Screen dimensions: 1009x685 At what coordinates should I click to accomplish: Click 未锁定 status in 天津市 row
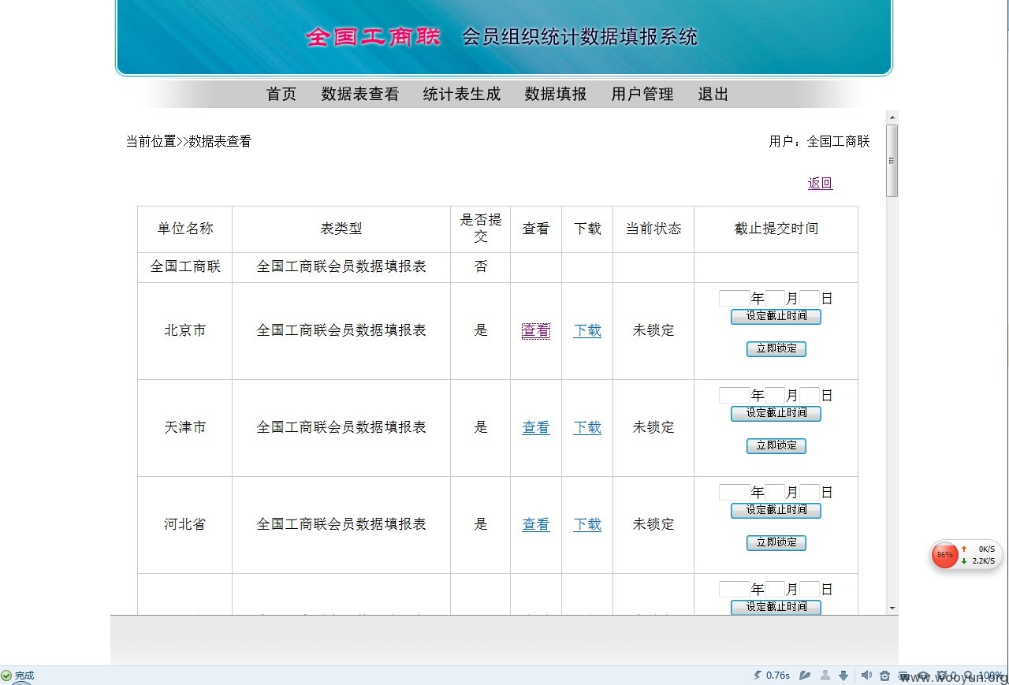pos(653,428)
